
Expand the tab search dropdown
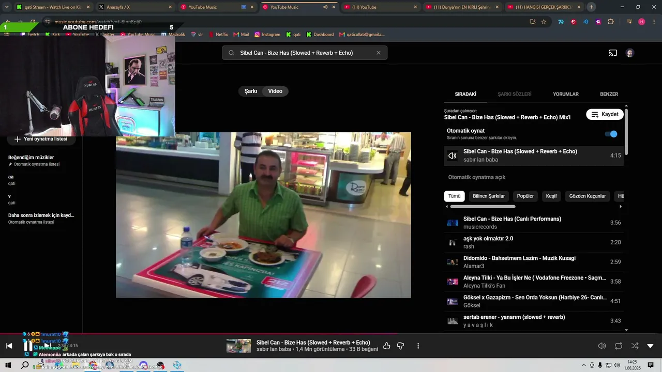[7, 7]
